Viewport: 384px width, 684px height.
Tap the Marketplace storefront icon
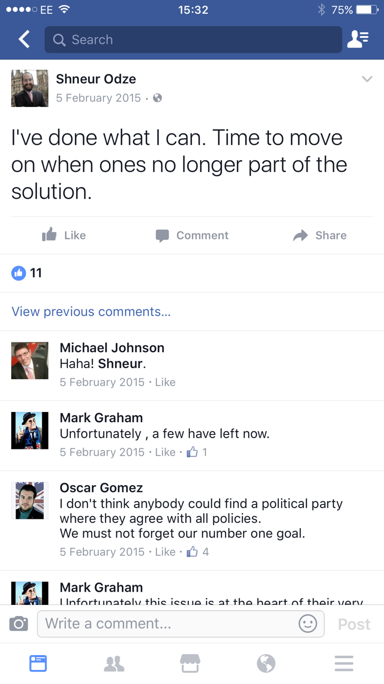pos(190,663)
